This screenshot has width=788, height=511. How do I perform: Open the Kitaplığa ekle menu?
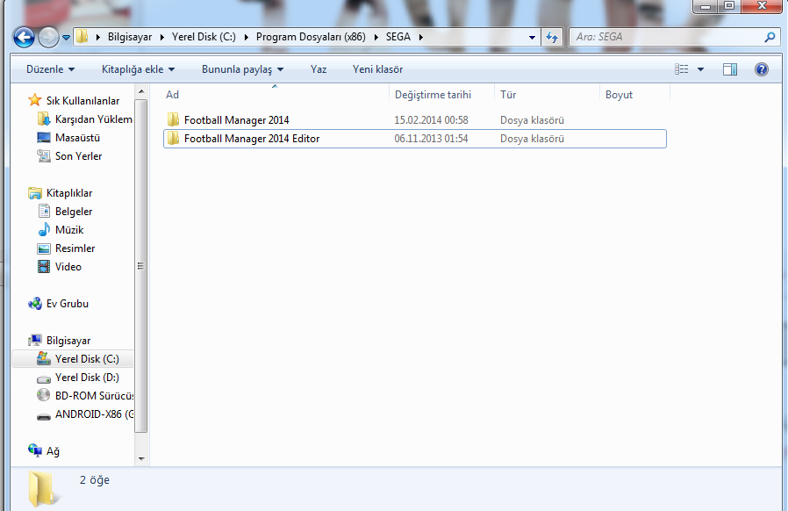138,69
